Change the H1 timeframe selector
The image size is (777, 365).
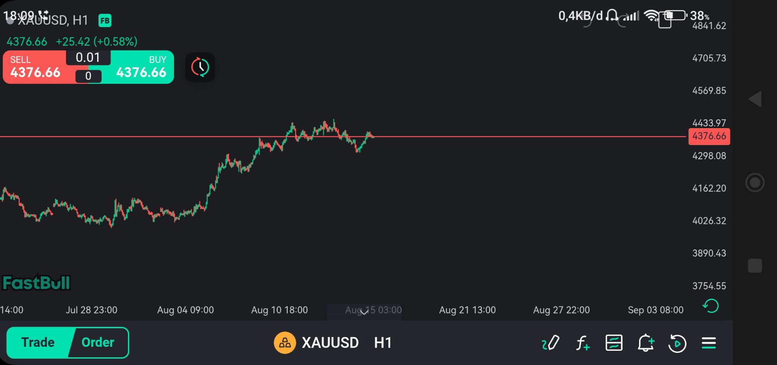383,343
